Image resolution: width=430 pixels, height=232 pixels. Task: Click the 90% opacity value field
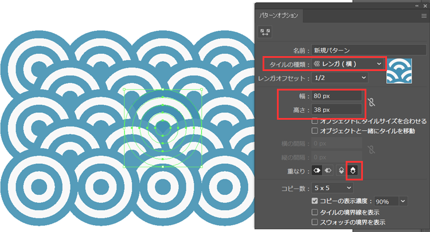point(386,201)
